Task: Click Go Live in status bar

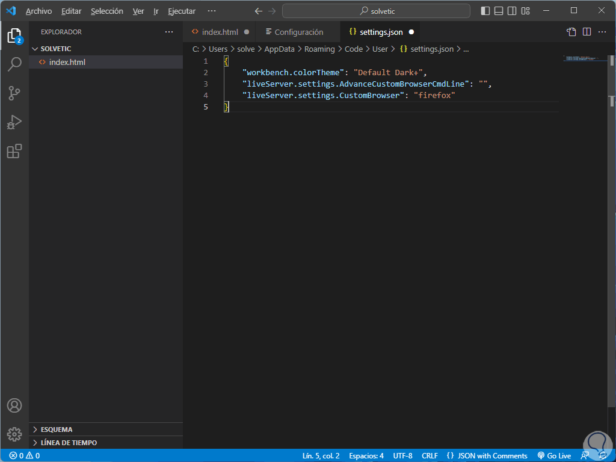Action: click(x=554, y=456)
